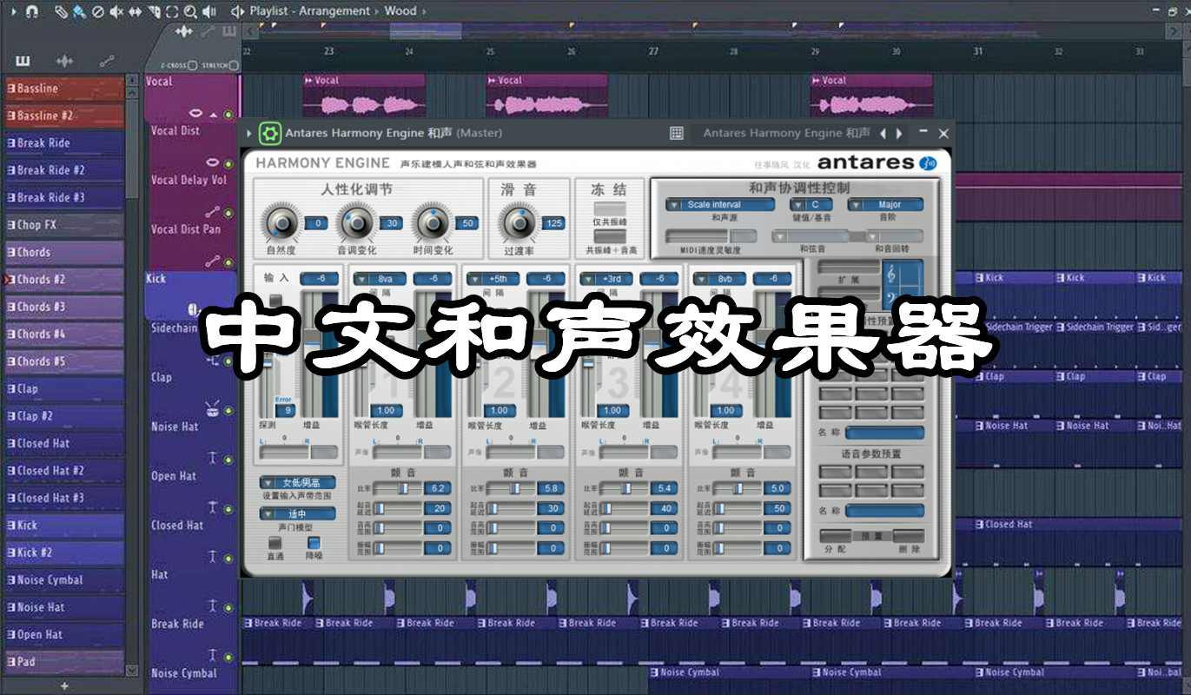
Task: Go to previous preset arrow in plugin title bar
Action: [x=883, y=133]
